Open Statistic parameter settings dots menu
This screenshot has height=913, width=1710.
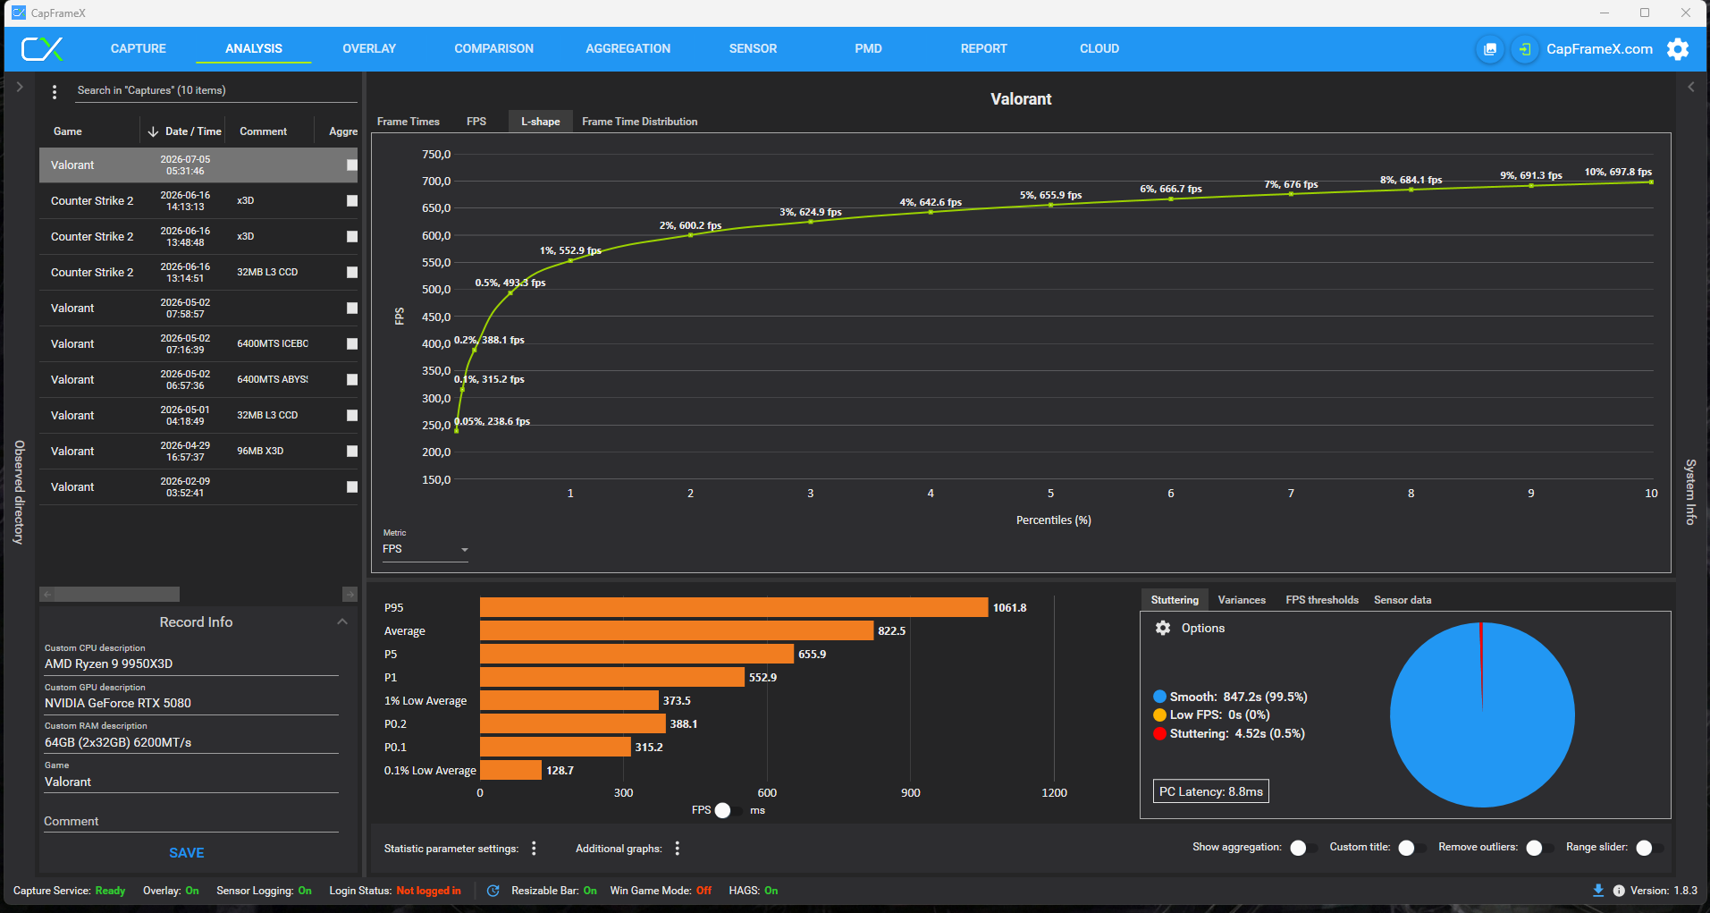pyautogui.click(x=534, y=849)
